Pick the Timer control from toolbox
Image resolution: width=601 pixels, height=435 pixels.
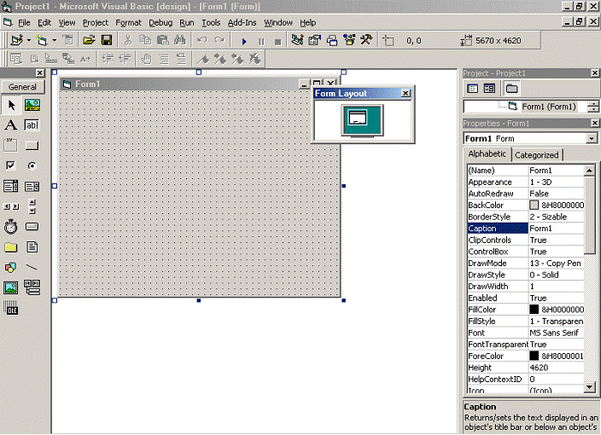[11, 227]
